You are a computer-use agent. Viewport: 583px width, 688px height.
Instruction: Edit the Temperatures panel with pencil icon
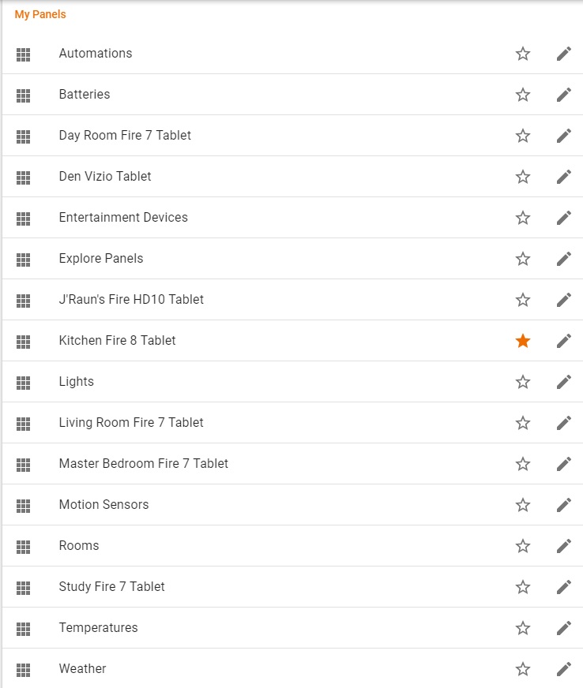tap(563, 628)
